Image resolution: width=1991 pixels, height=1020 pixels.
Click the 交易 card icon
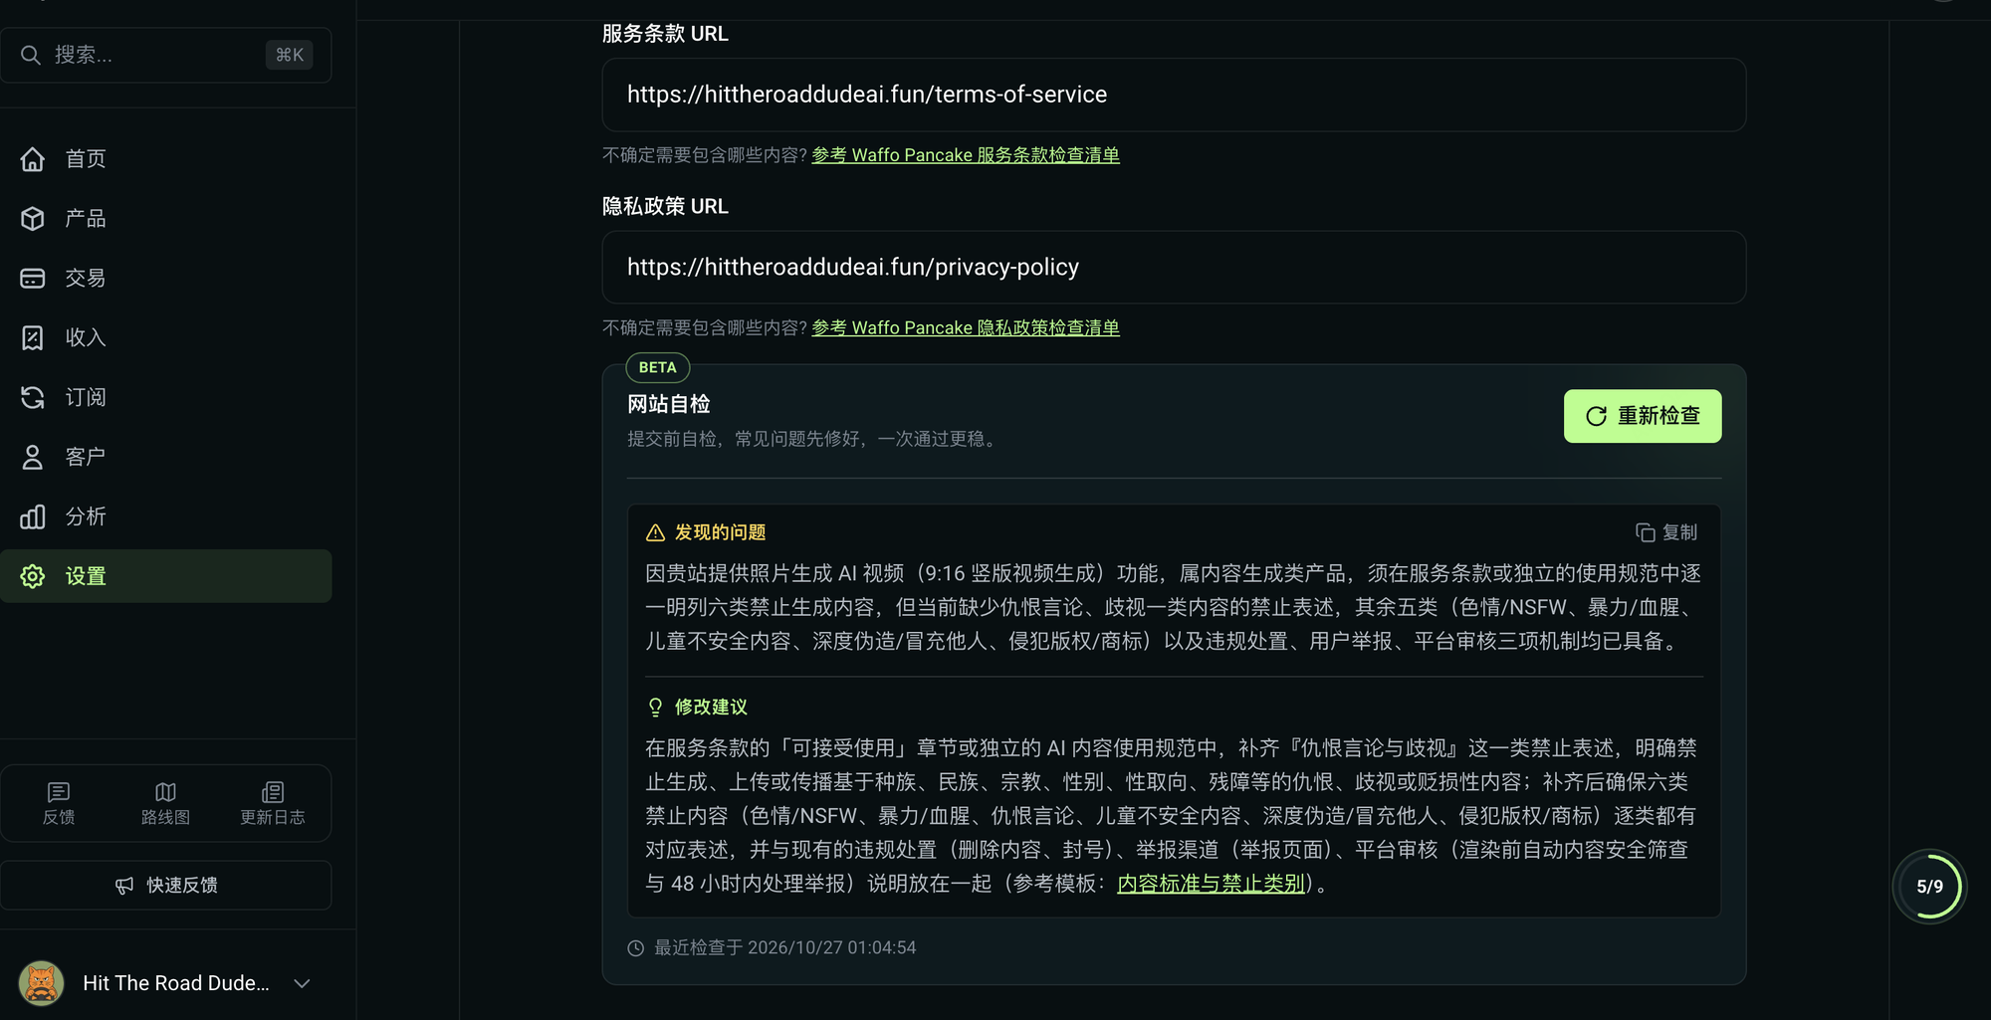pos(33,278)
